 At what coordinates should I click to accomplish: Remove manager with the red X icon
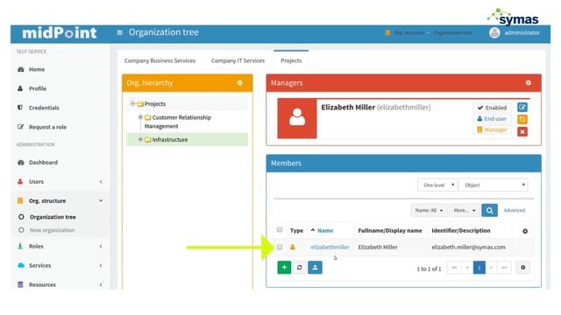click(x=522, y=132)
